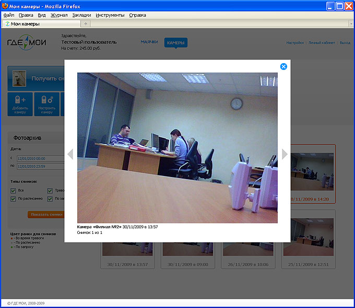Screen dimensions: 355x308
Task: Toggle the Все checkbox
Action: click(x=13, y=191)
